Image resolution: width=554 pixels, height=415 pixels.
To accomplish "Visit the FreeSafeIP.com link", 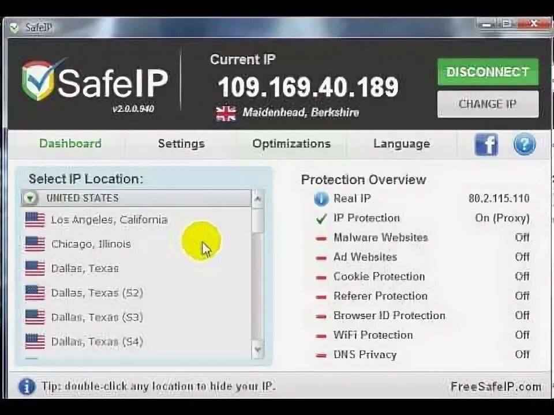I will (x=495, y=387).
